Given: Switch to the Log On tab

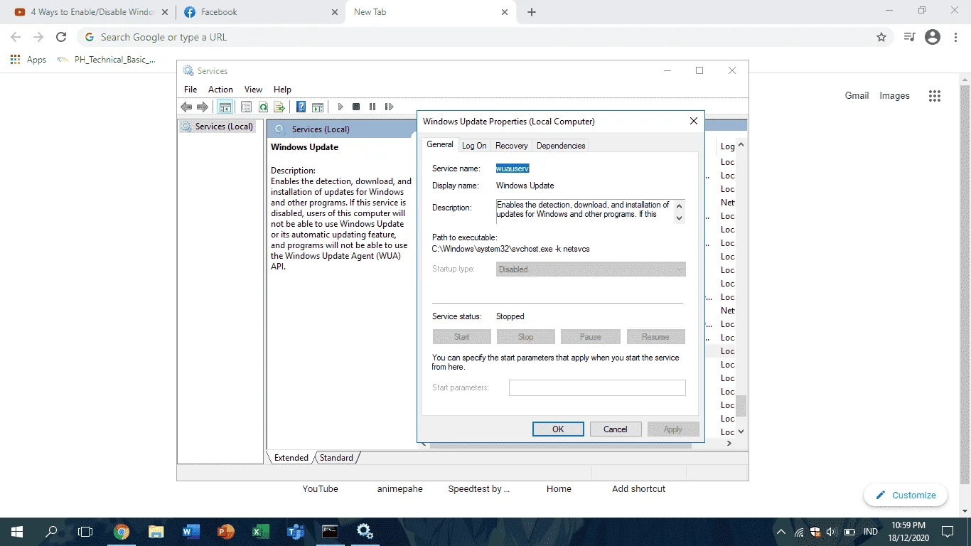Looking at the screenshot, I should (x=474, y=146).
